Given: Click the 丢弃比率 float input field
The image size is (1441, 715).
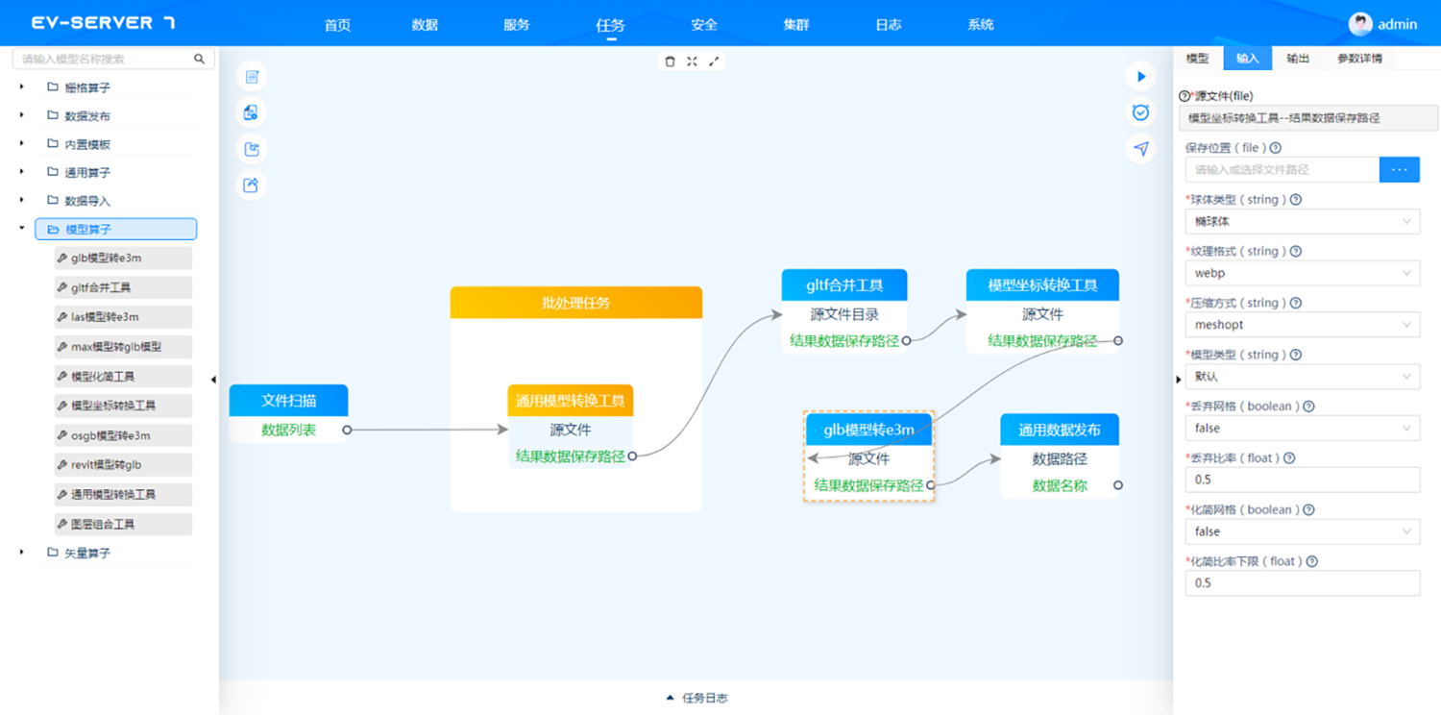Looking at the screenshot, I should click(x=1302, y=480).
